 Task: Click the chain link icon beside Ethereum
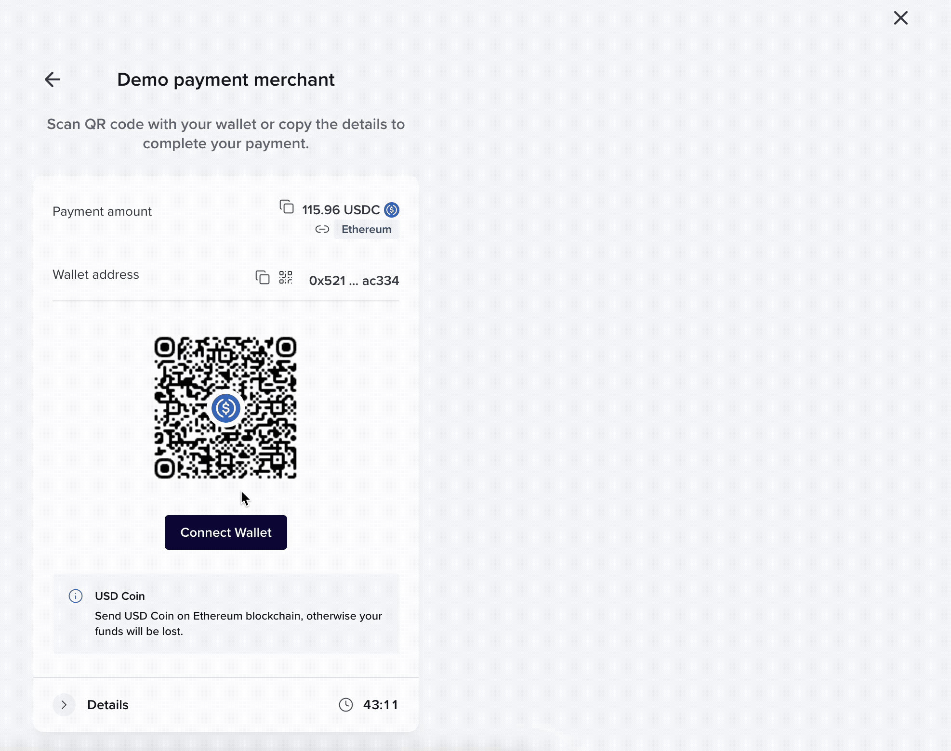pos(321,229)
